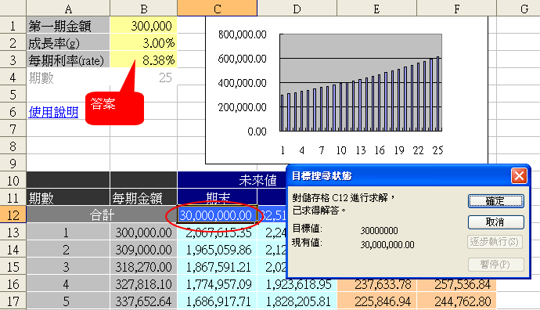
Task: Click the growth rate cell 3.00%
Action: point(144,43)
